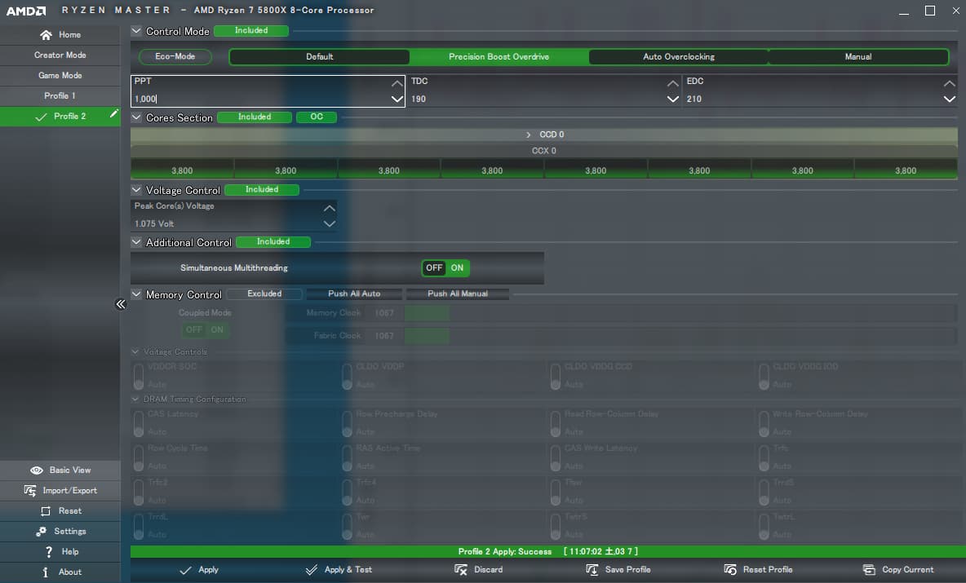Image resolution: width=966 pixels, height=583 pixels.
Task: Click the Apply button
Action: coord(199,569)
